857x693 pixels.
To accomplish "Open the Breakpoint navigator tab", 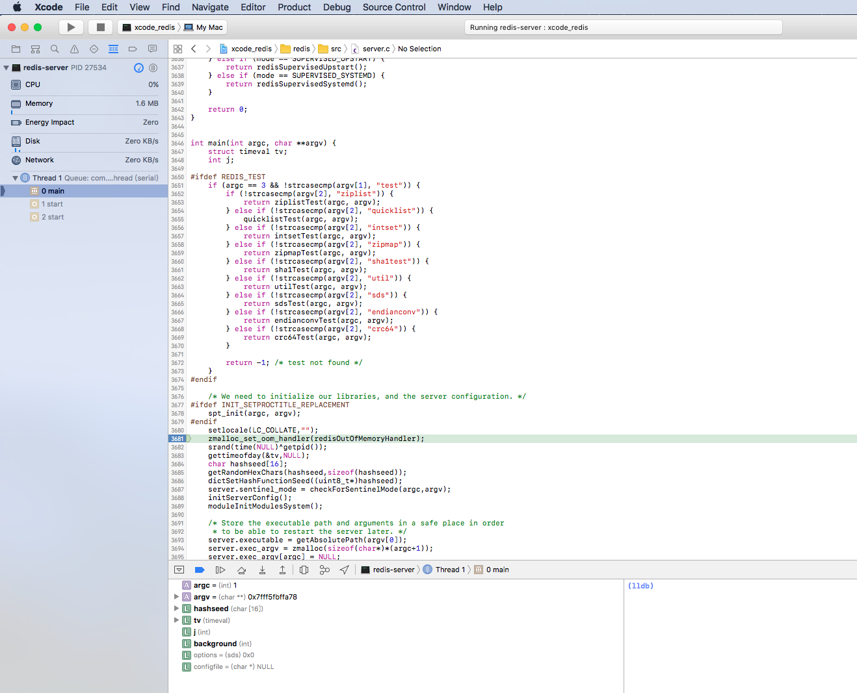I will click(x=133, y=49).
